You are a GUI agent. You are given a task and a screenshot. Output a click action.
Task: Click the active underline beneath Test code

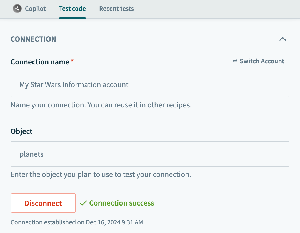click(72, 18)
